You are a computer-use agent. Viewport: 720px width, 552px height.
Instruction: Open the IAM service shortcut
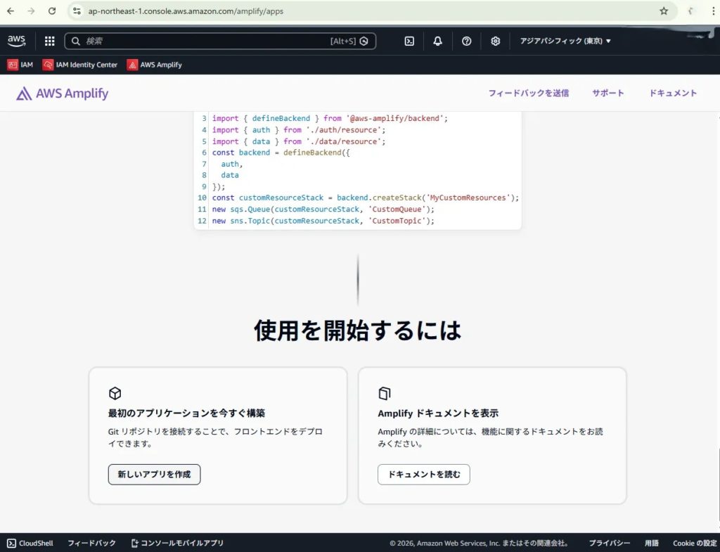[x=20, y=65]
